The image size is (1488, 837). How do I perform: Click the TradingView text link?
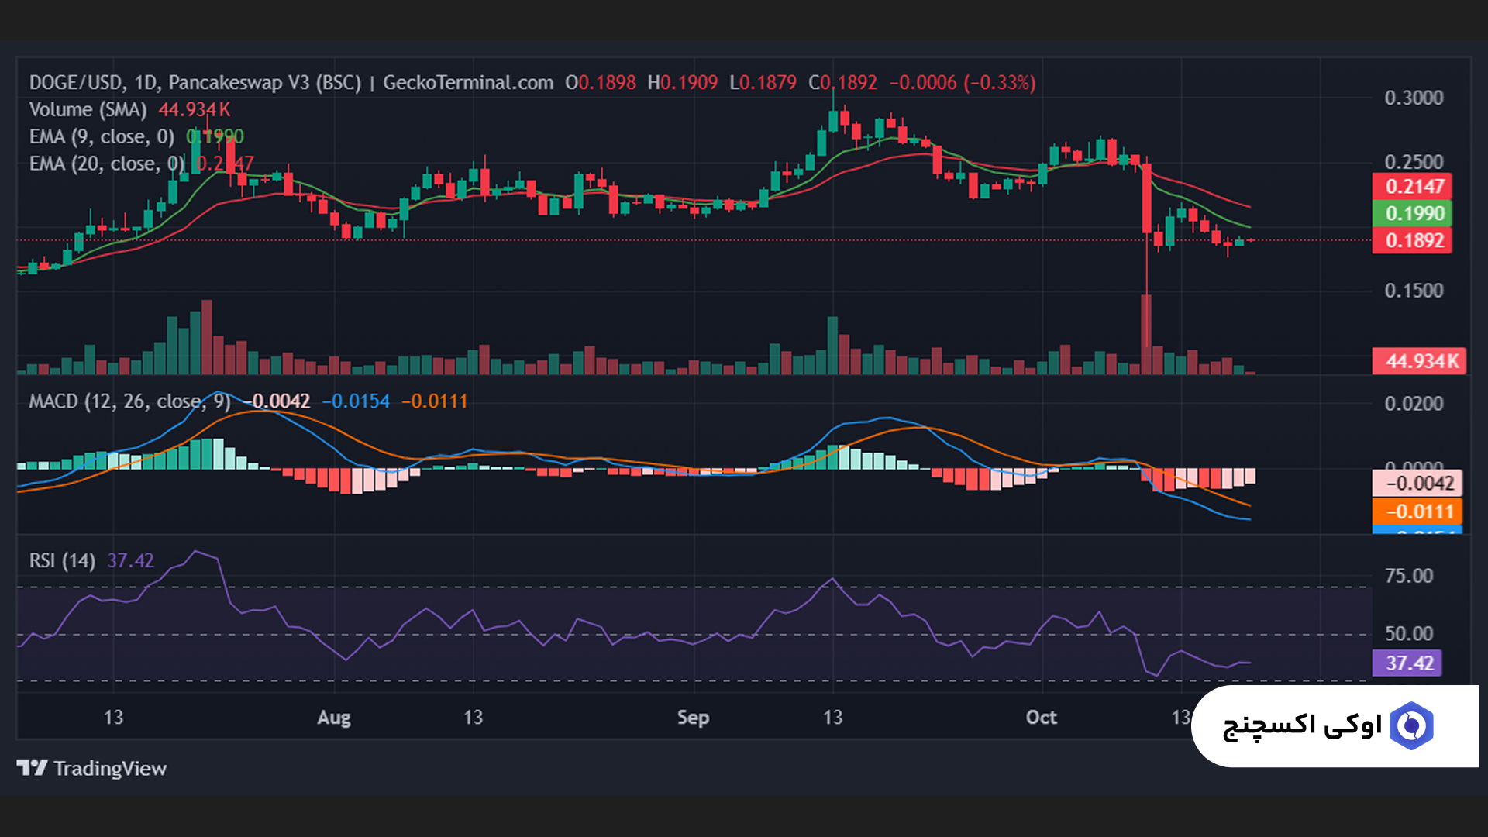[x=110, y=768]
